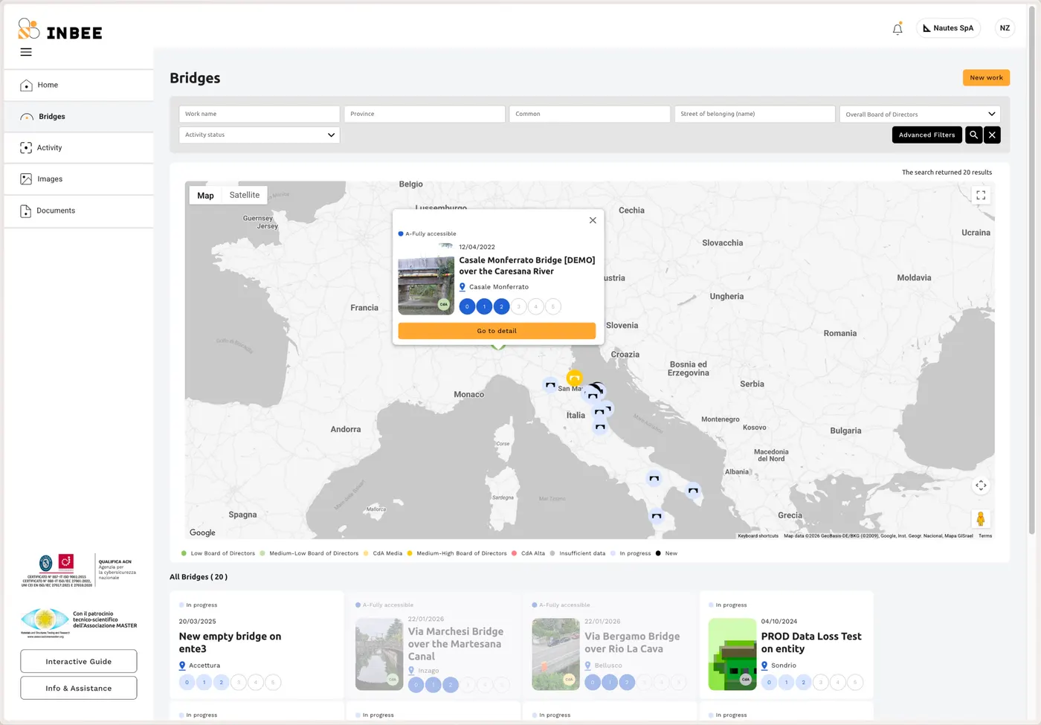Toggle map fullscreen view
This screenshot has width=1041, height=725.
pyautogui.click(x=981, y=195)
